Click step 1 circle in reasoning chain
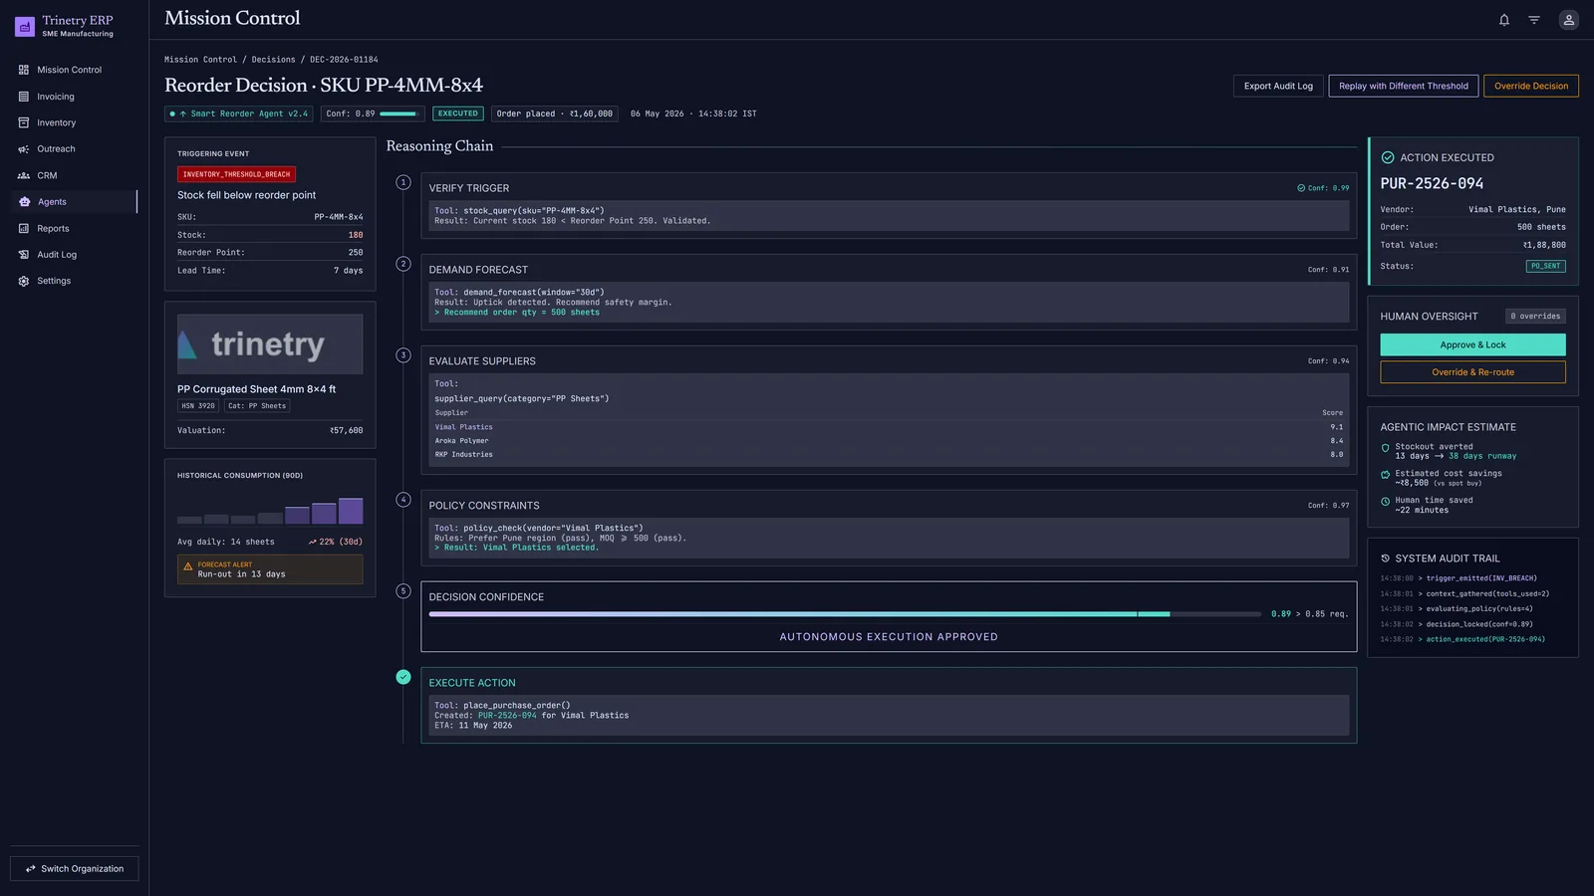Viewport: 1594px width, 896px height. click(x=403, y=182)
